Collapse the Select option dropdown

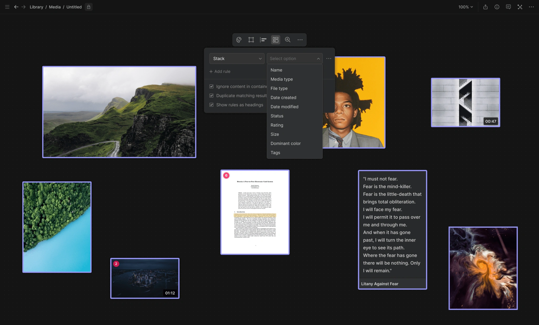pyautogui.click(x=294, y=59)
